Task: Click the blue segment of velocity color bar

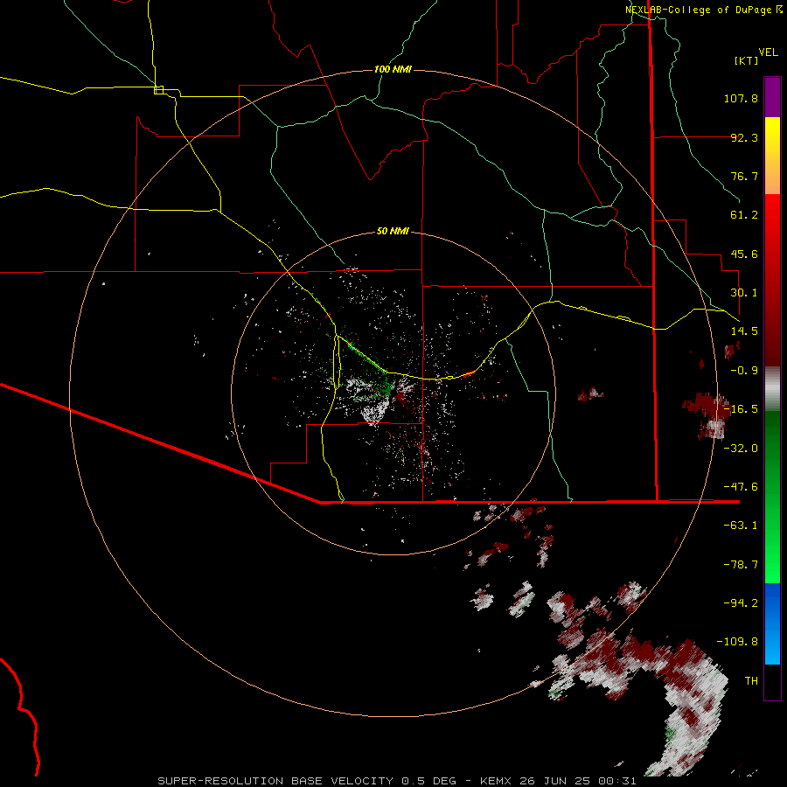Action: click(x=772, y=623)
